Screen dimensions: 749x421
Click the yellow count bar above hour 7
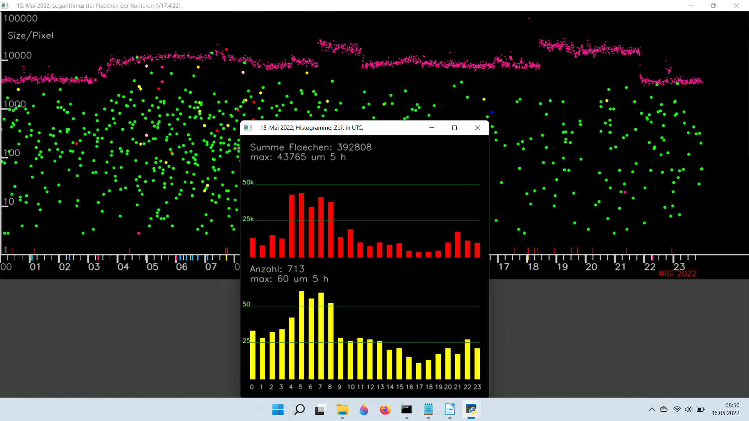[x=321, y=336]
